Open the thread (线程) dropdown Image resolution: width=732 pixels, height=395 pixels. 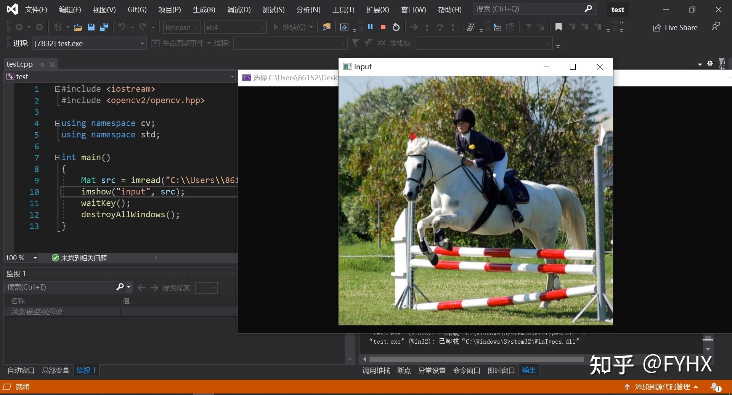point(290,43)
